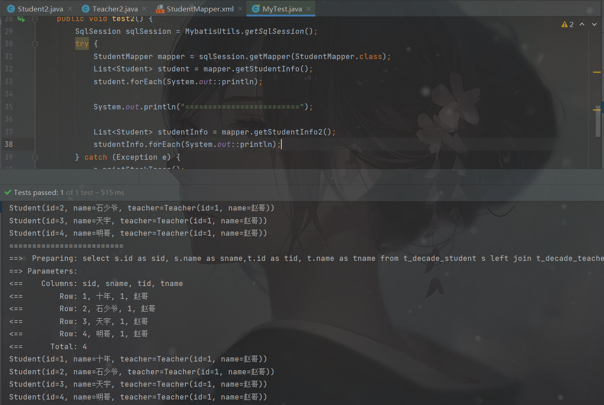
Task: Open the StudentMapper.xml tab
Action: coord(200,9)
